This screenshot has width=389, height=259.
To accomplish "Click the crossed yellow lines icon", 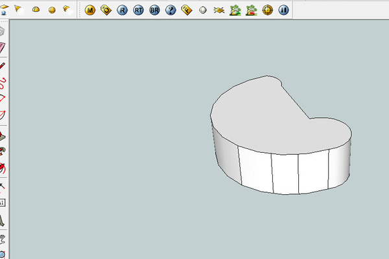I will point(219,10).
